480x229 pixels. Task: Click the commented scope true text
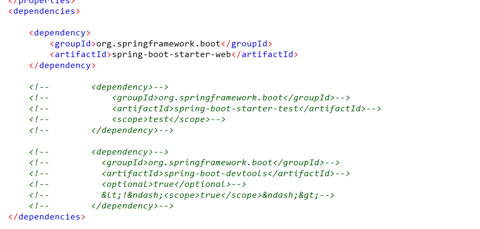point(213,195)
